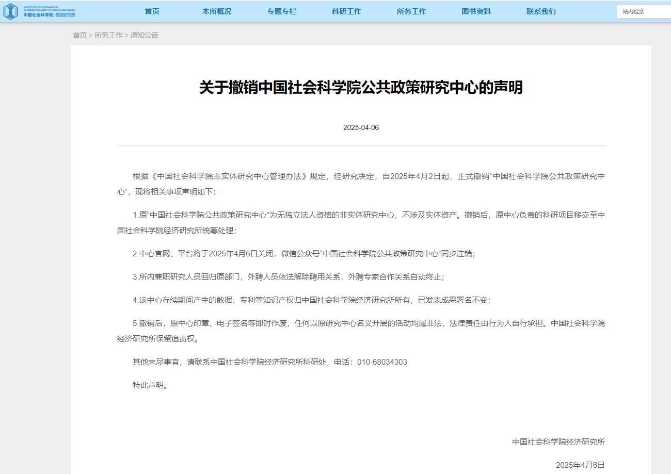Click the 首页 breadcrumb link
Screen dimensions: 671x474
[79, 35]
